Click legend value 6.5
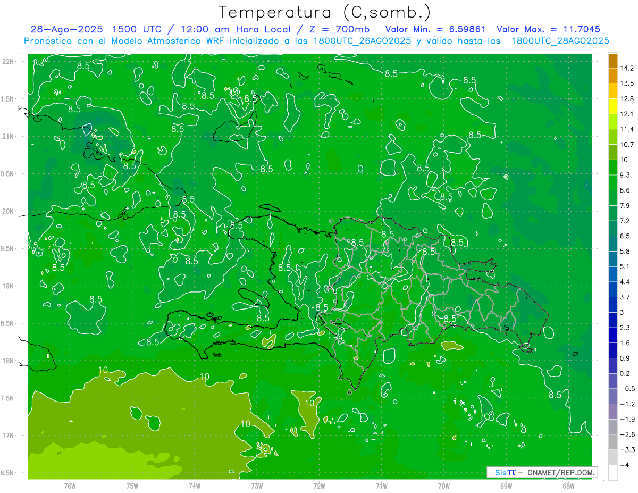638x493 pixels. point(625,236)
